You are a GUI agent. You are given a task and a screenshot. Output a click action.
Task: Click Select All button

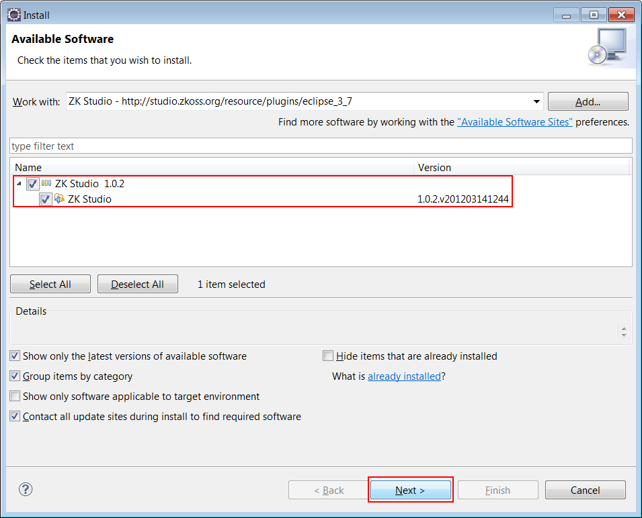[50, 284]
